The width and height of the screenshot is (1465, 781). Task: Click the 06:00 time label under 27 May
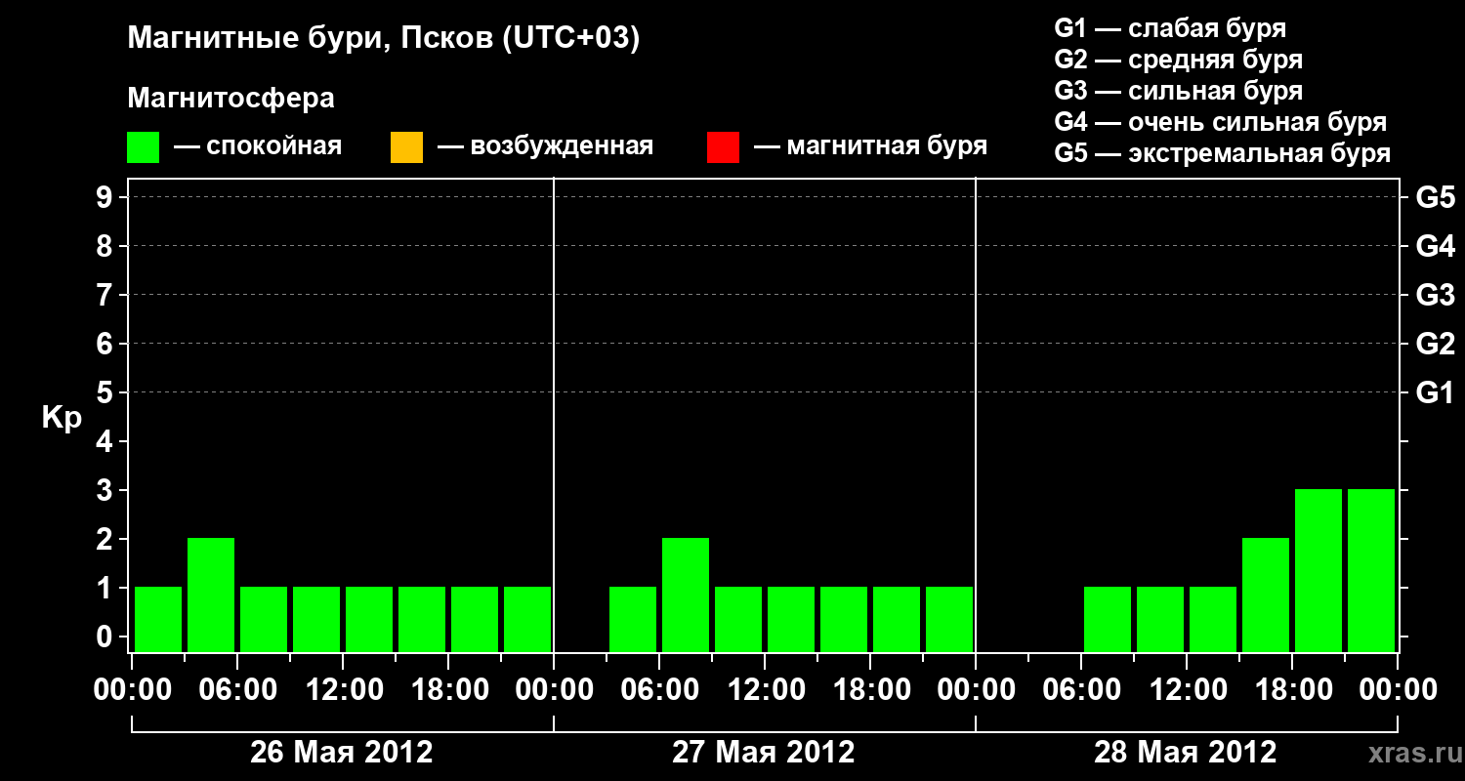pos(659,689)
